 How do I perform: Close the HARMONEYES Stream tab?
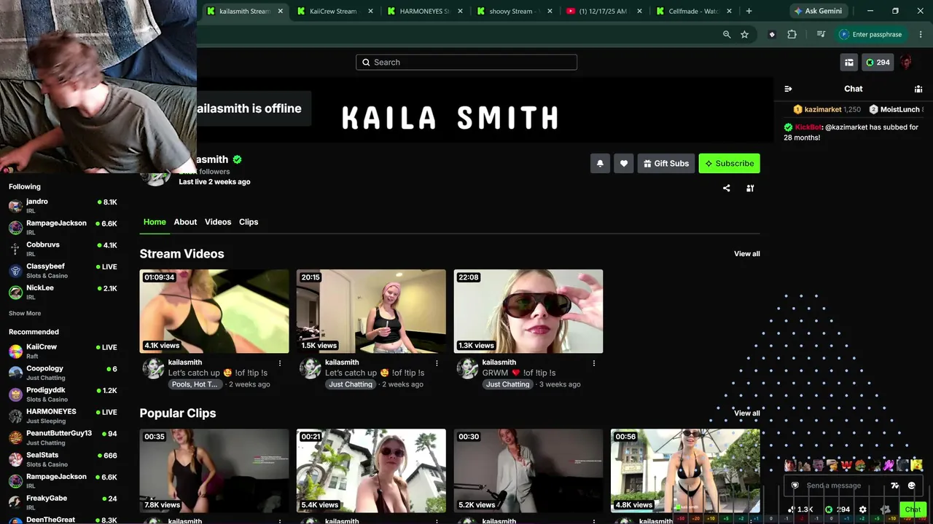[x=461, y=11]
